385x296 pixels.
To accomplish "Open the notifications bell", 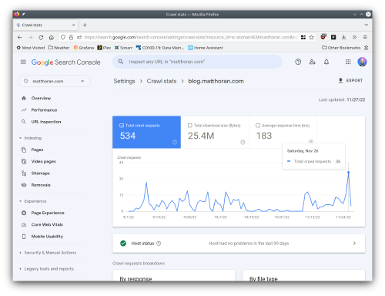I will coord(326,62).
